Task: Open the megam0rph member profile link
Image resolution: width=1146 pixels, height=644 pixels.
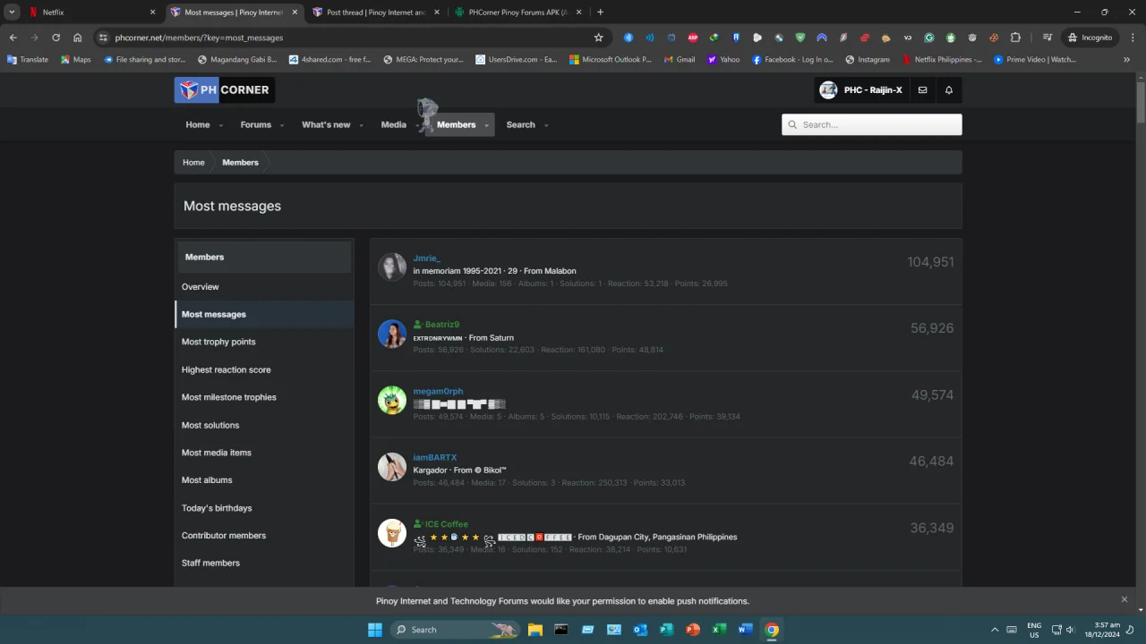Action: coord(438,391)
